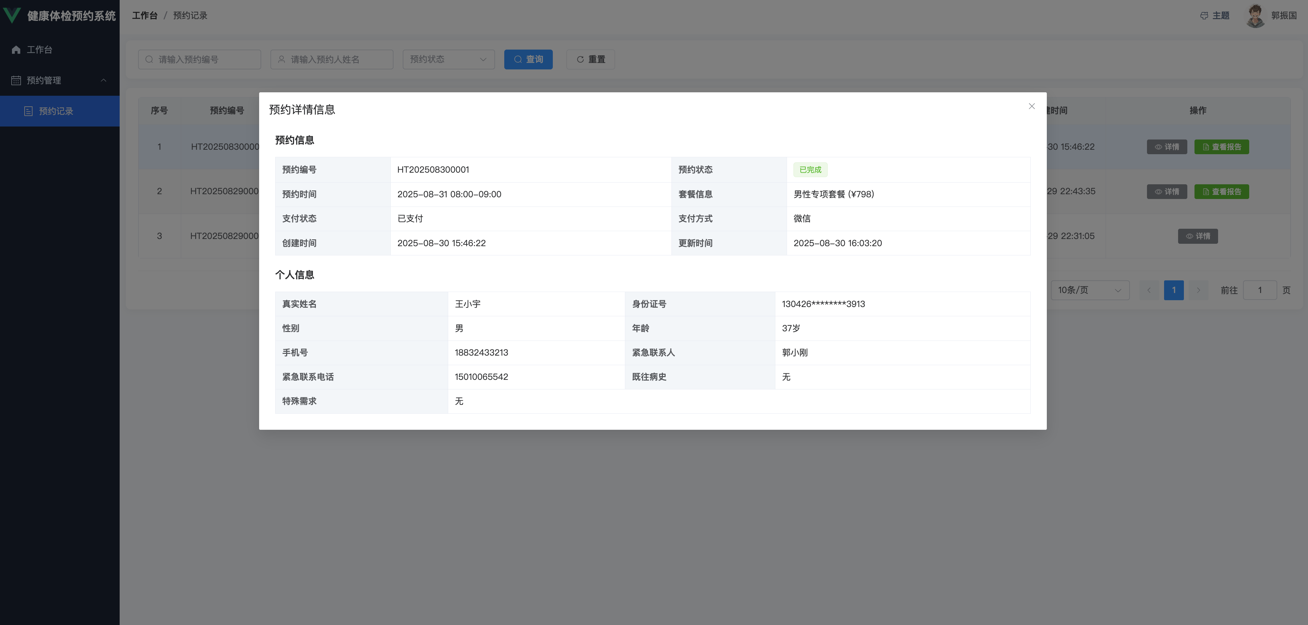Click the 预约管理 calendar icon
This screenshot has width=1308, height=625.
coord(16,81)
